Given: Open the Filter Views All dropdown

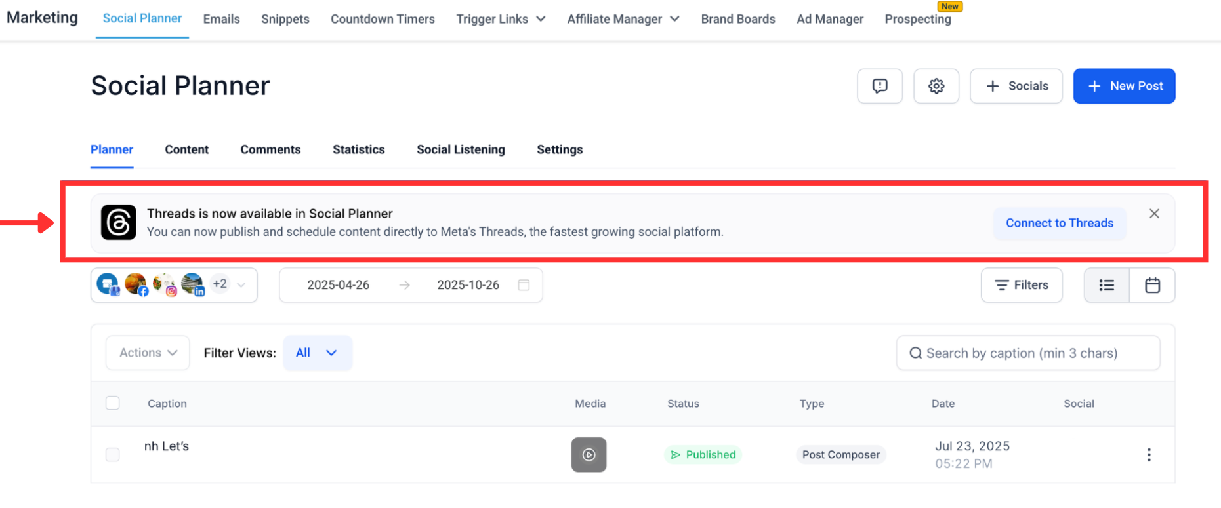Looking at the screenshot, I should coord(317,353).
